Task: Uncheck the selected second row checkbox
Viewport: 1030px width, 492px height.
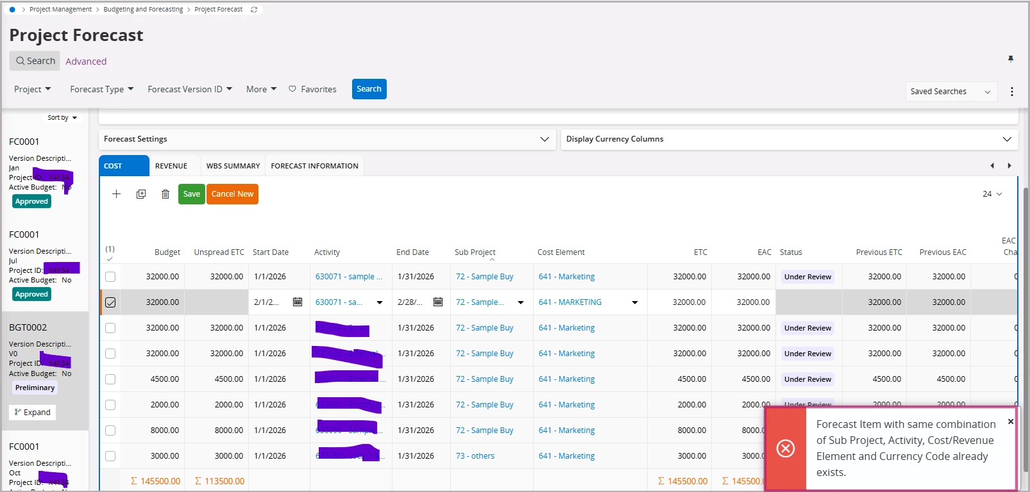Action: pyautogui.click(x=110, y=302)
